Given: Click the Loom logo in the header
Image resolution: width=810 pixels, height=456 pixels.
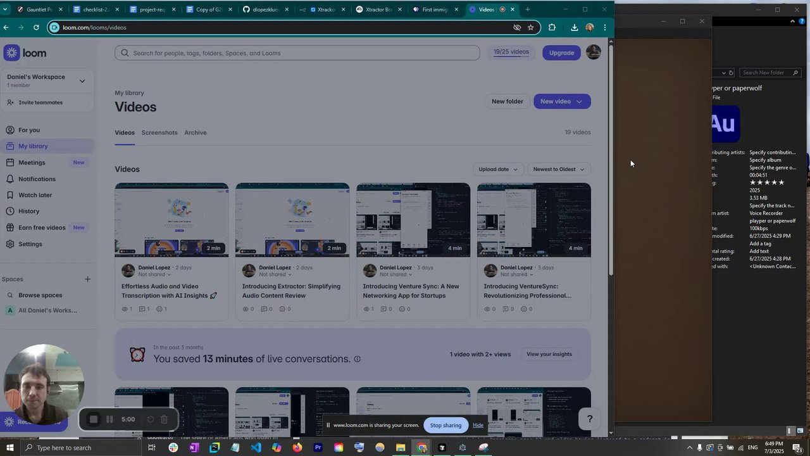Looking at the screenshot, I should (25, 53).
